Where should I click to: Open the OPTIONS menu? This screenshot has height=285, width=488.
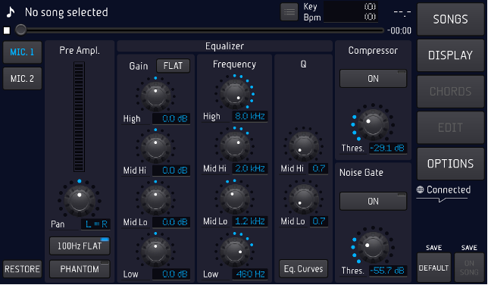(450, 164)
